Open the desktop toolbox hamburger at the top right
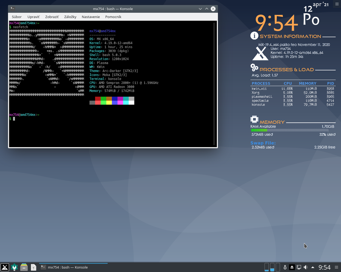This screenshot has width=341, height=272. coord(337,4)
